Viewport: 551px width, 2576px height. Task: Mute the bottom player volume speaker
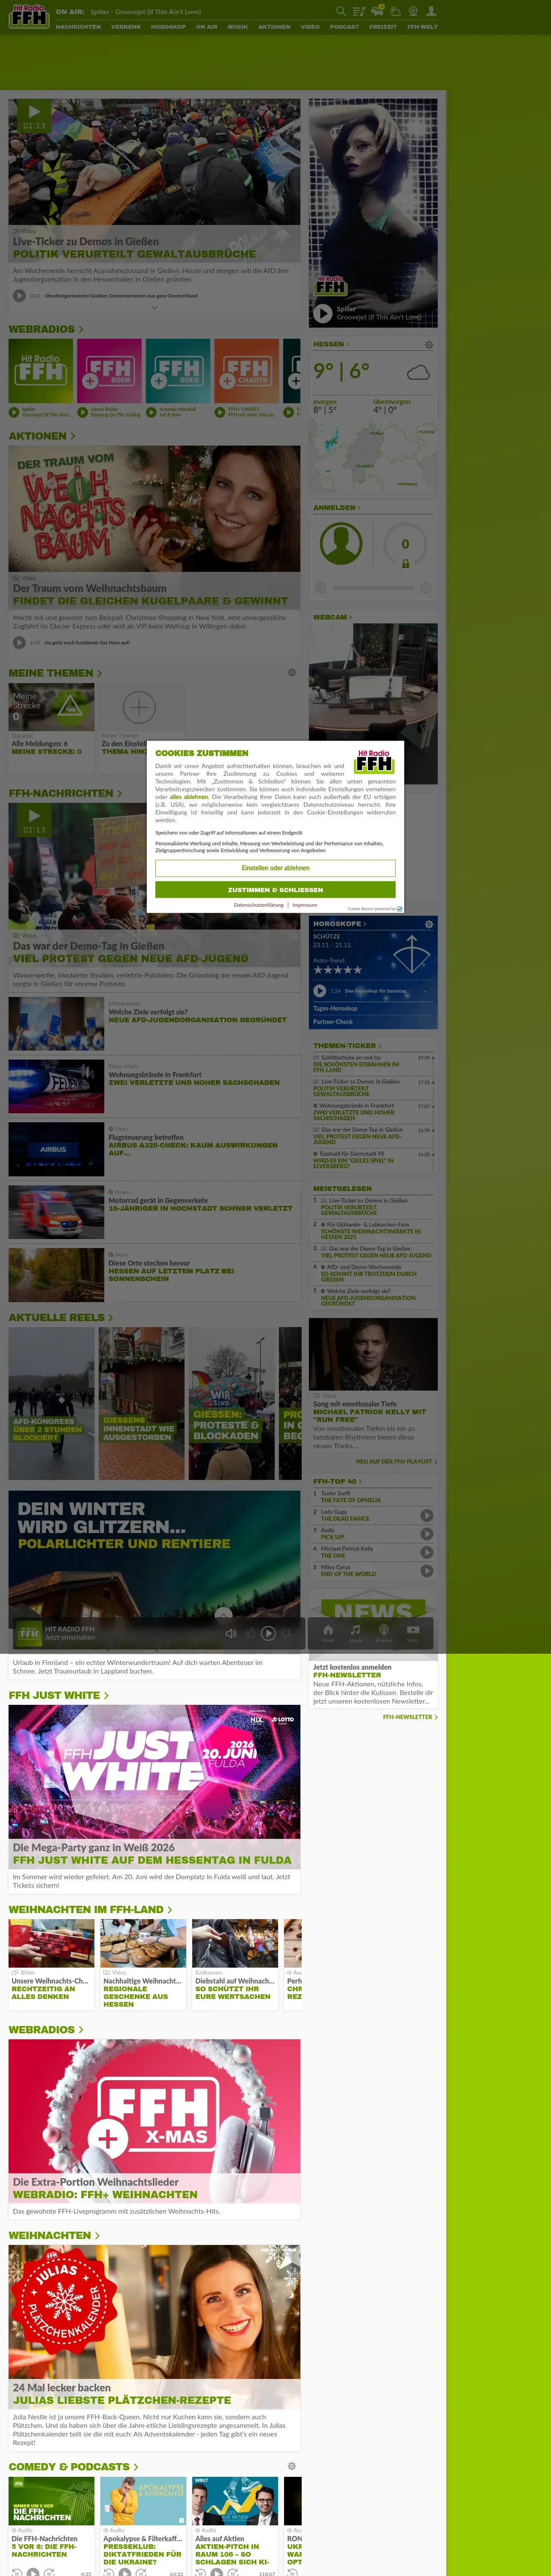pyautogui.click(x=231, y=1634)
